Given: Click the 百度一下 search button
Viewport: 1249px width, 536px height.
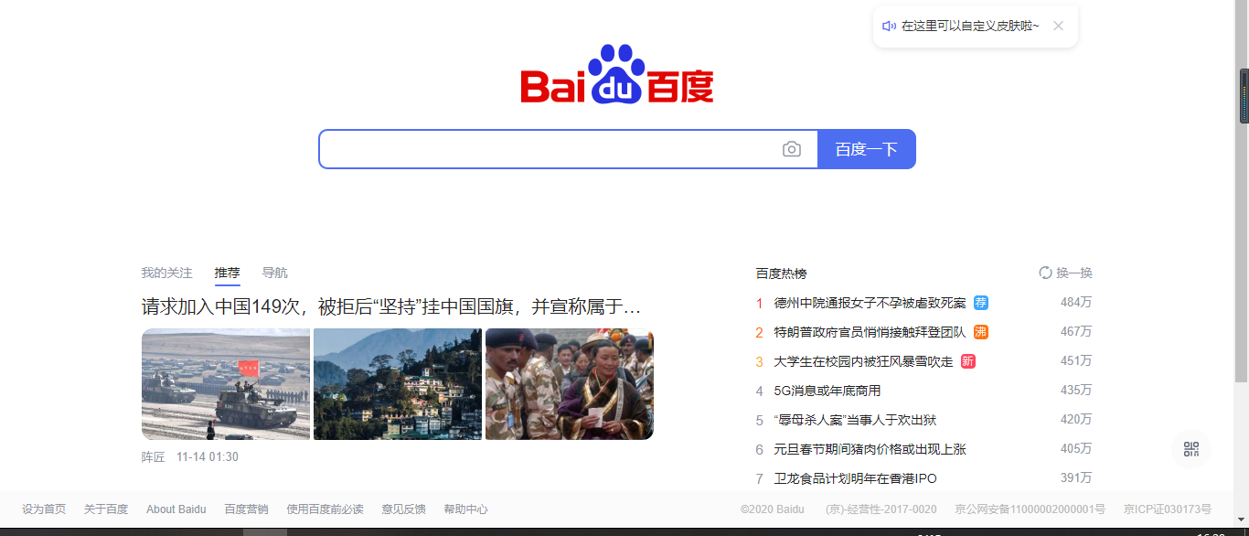Looking at the screenshot, I should pyautogui.click(x=867, y=149).
